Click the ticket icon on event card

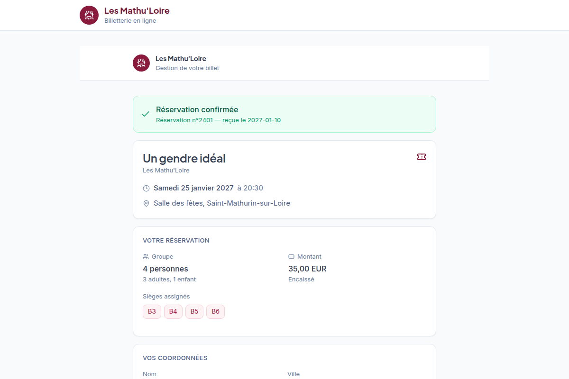[422, 157]
